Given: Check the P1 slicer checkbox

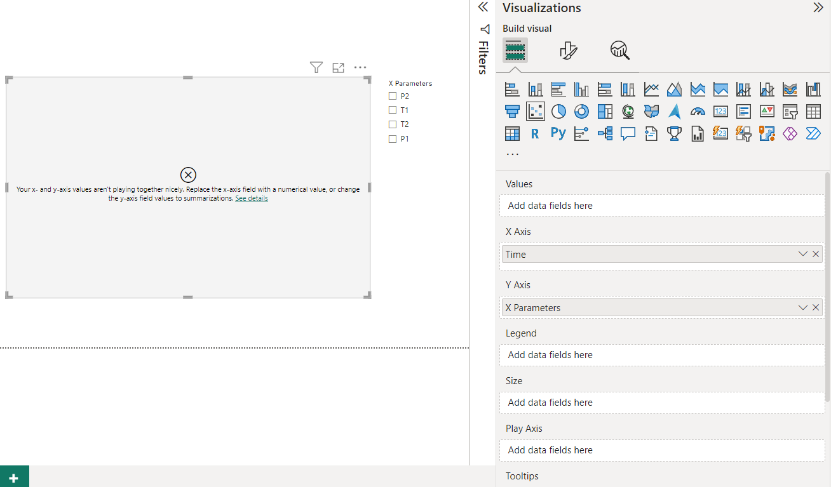Looking at the screenshot, I should coord(393,138).
